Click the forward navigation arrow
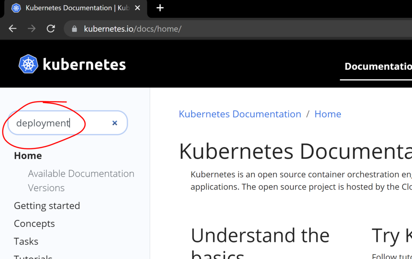This screenshot has height=259, width=412. tap(32, 28)
